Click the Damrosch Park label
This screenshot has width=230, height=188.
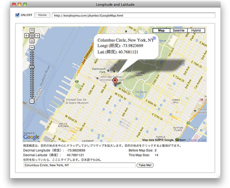pos(99,70)
